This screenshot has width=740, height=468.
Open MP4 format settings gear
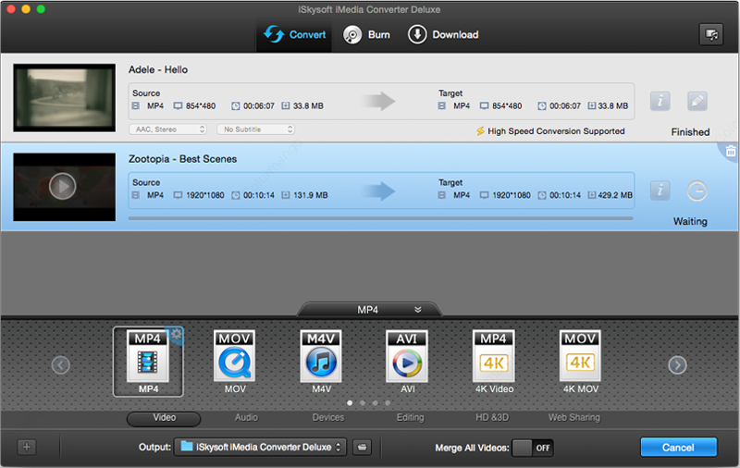[x=177, y=334]
